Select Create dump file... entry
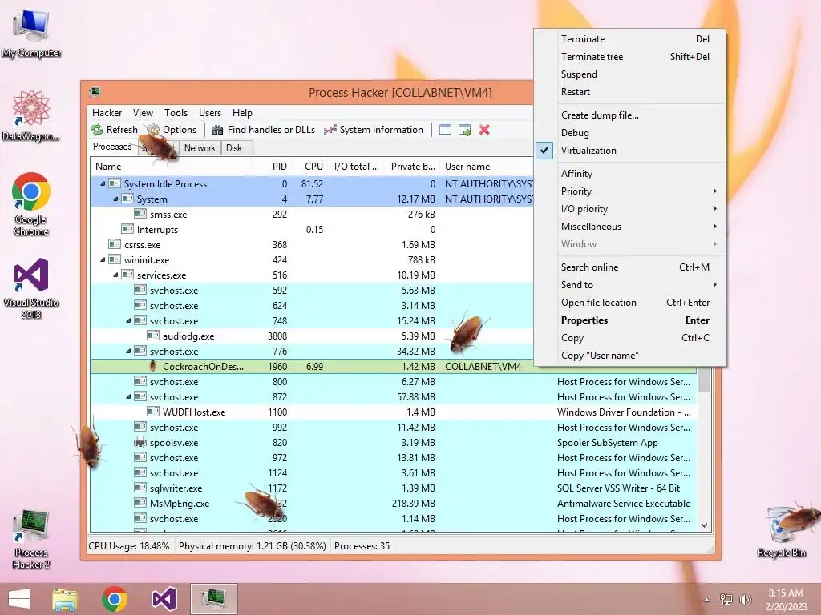Viewport: 821px width, 615px height. [x=630, y=115]
